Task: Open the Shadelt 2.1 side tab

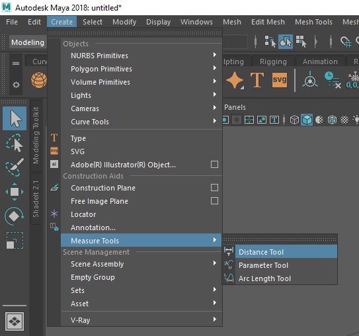Action: (x=36, y=198)
